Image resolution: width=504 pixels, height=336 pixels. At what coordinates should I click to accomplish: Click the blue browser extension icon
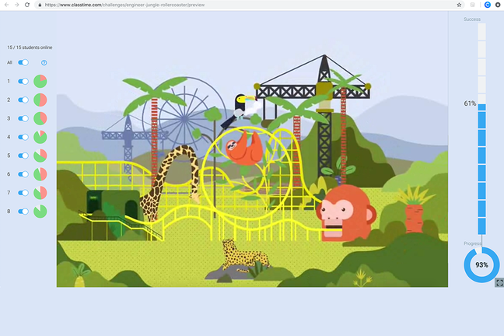coord(488,5)
